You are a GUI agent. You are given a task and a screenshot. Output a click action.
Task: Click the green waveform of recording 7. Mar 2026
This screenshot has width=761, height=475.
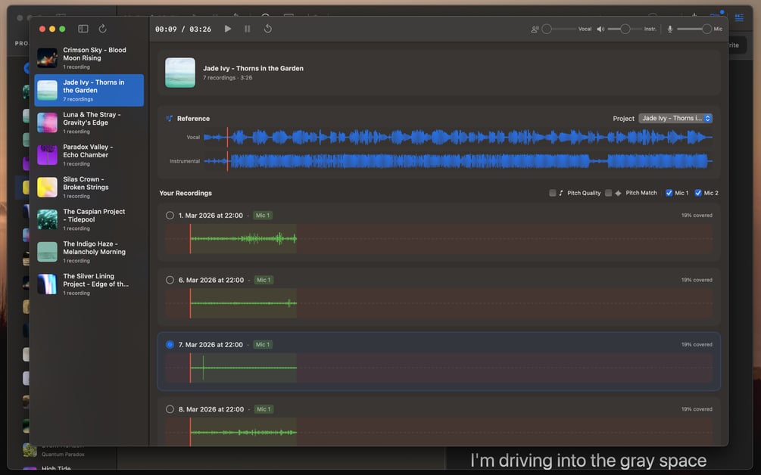tap(243, 368)
